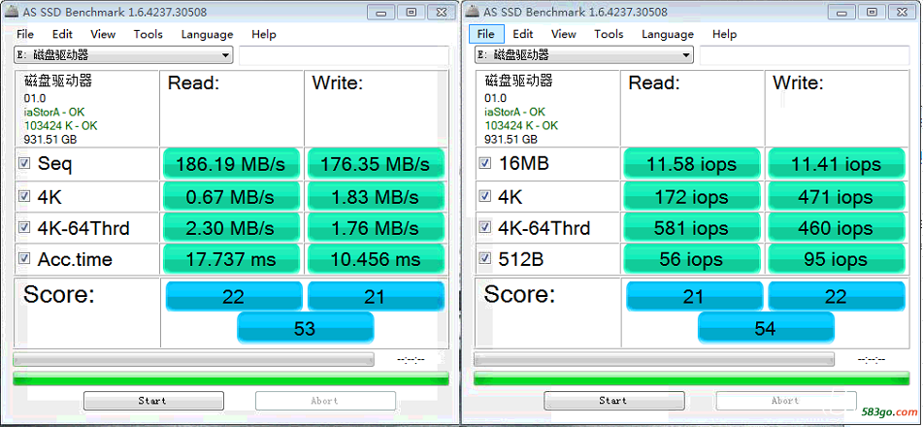Image resolution: width=923 pixels, height=427 pixels.
Task: Click 16MB read result 11.58 iops
Action: tap(692, 164)
